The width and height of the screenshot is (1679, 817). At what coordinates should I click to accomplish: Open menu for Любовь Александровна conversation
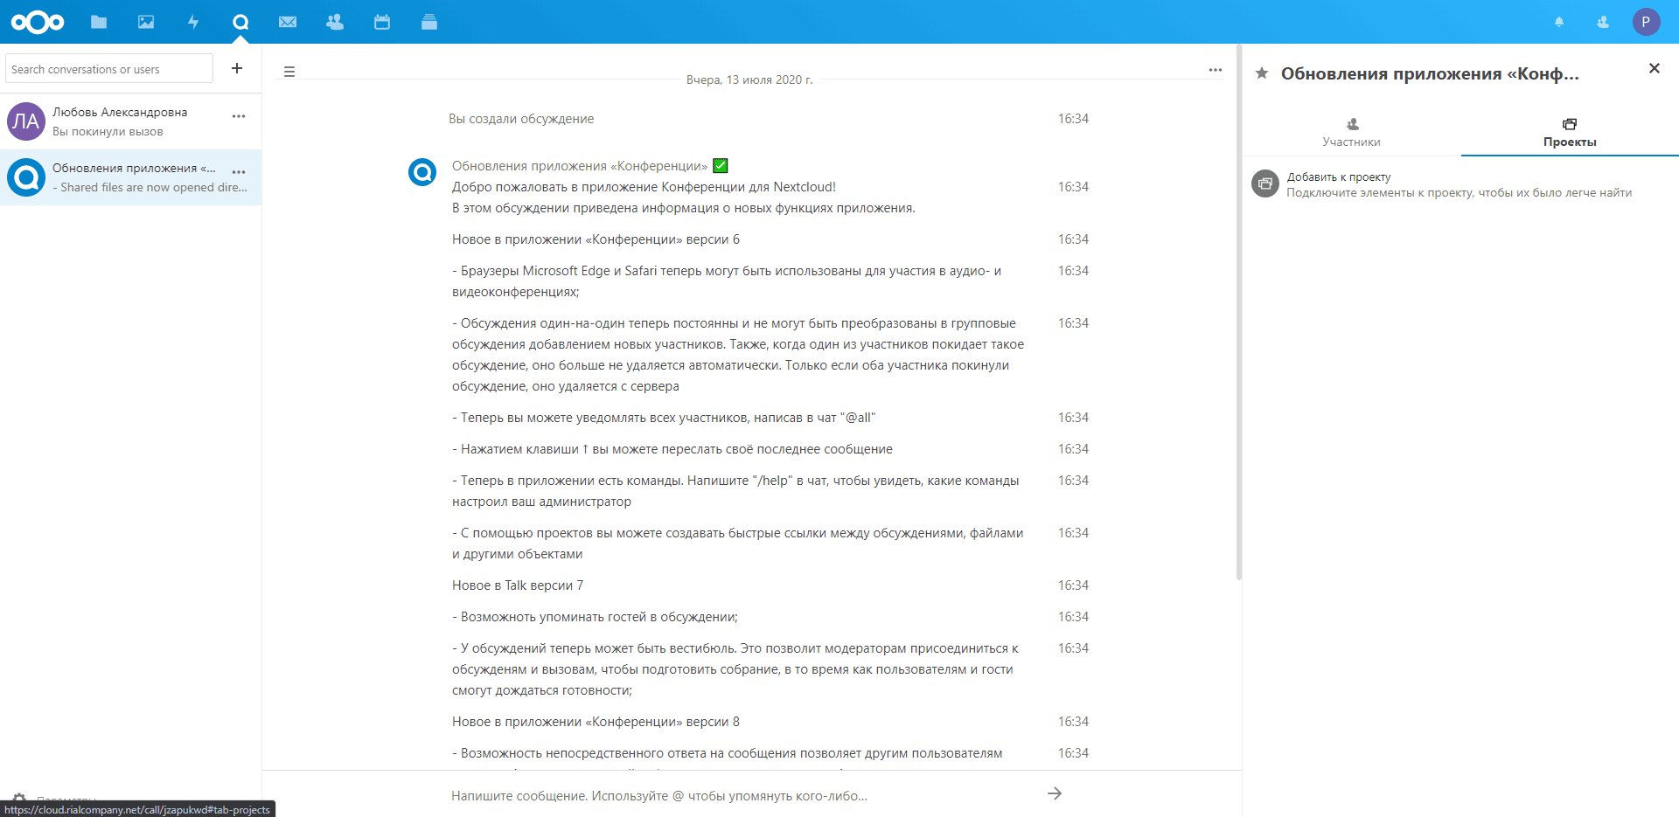point(239,116)
